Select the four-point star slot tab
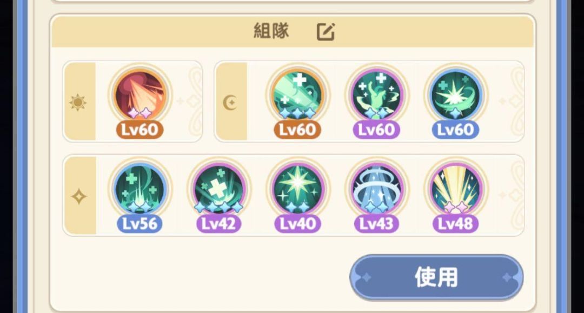 click(79, 196)
